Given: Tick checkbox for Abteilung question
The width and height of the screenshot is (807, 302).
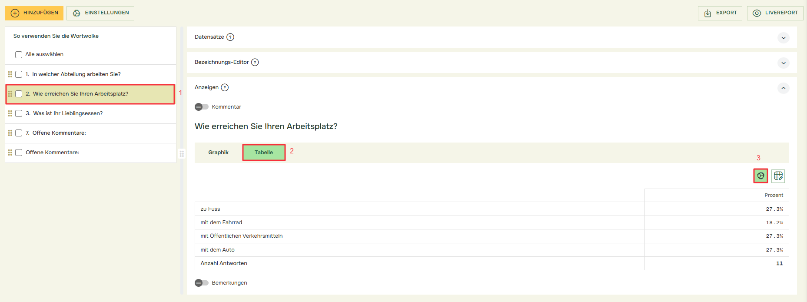Looking at the screenshot, I should pos(19,74).
